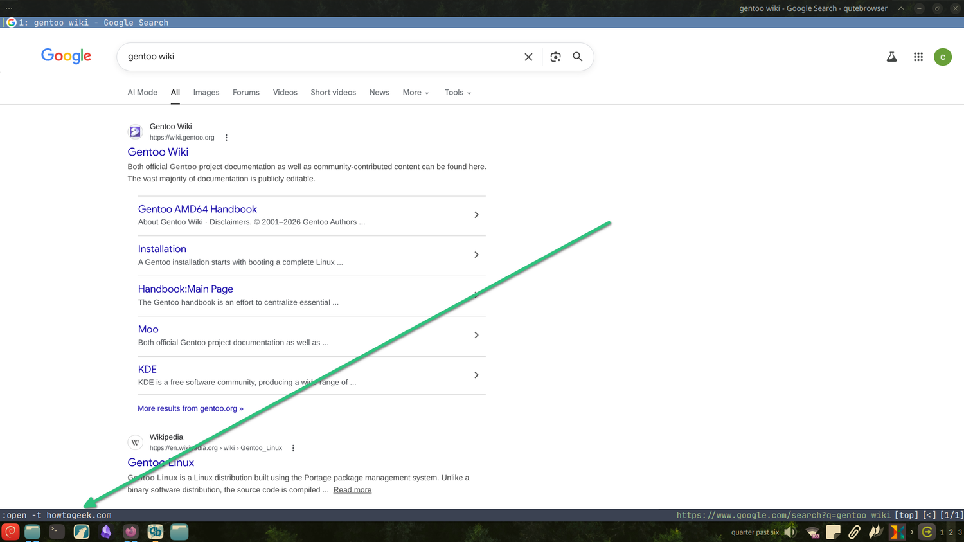Open the Gentoo Wiki result title

pos(157,152)
